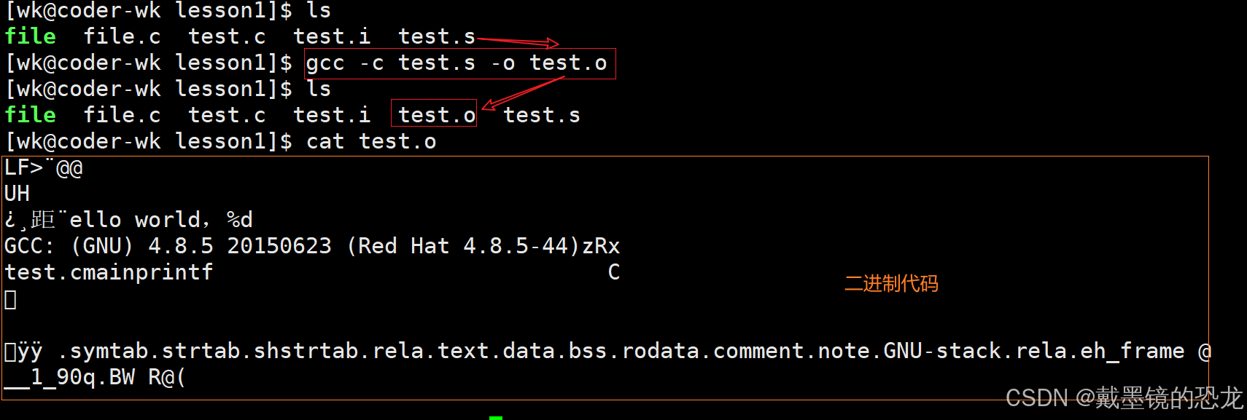The height and width of the screenshot is (420, 1247).
Task: Click test.s in the second ls output
Action: tap(541, 115)
